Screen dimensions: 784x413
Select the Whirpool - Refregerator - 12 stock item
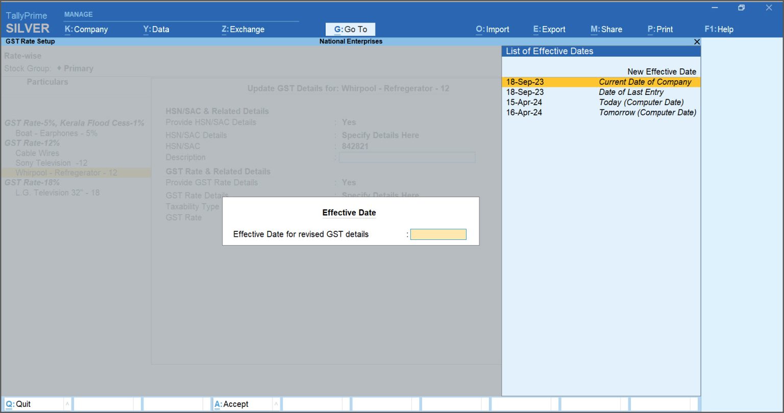(67, 173)
